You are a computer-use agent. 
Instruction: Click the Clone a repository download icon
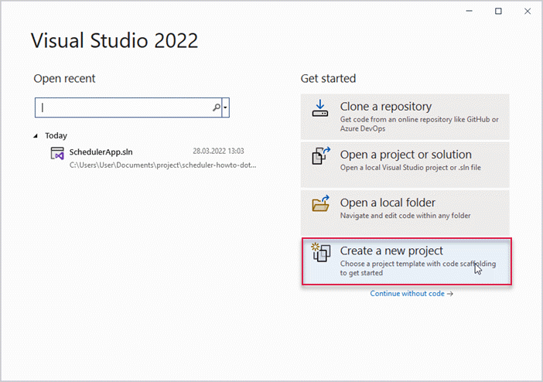(x=320, y=108)
